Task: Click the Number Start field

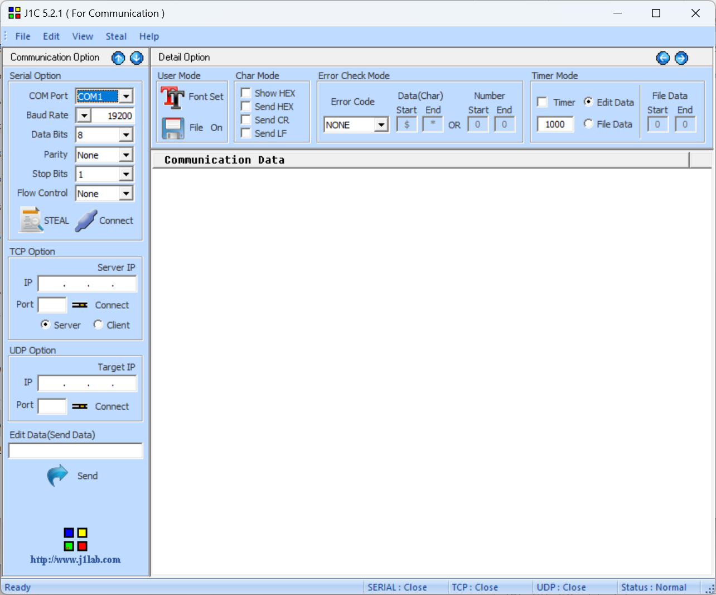Action: point(478,124)
